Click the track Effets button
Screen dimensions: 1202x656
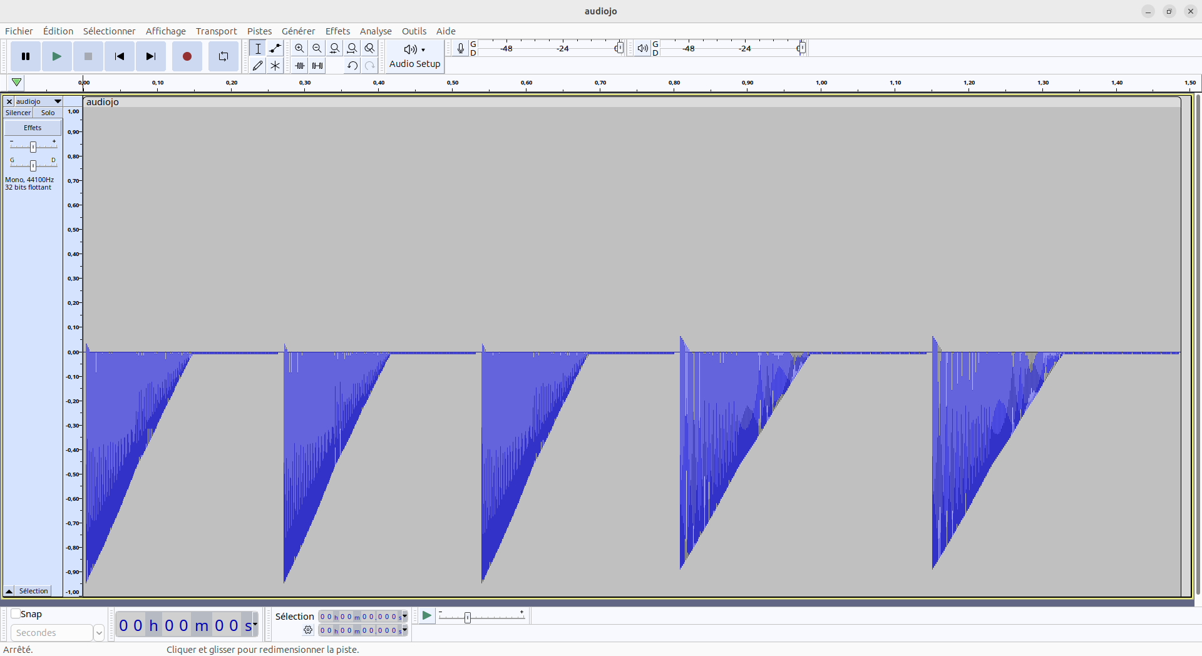pyautogui.click(x=33, y=128)
